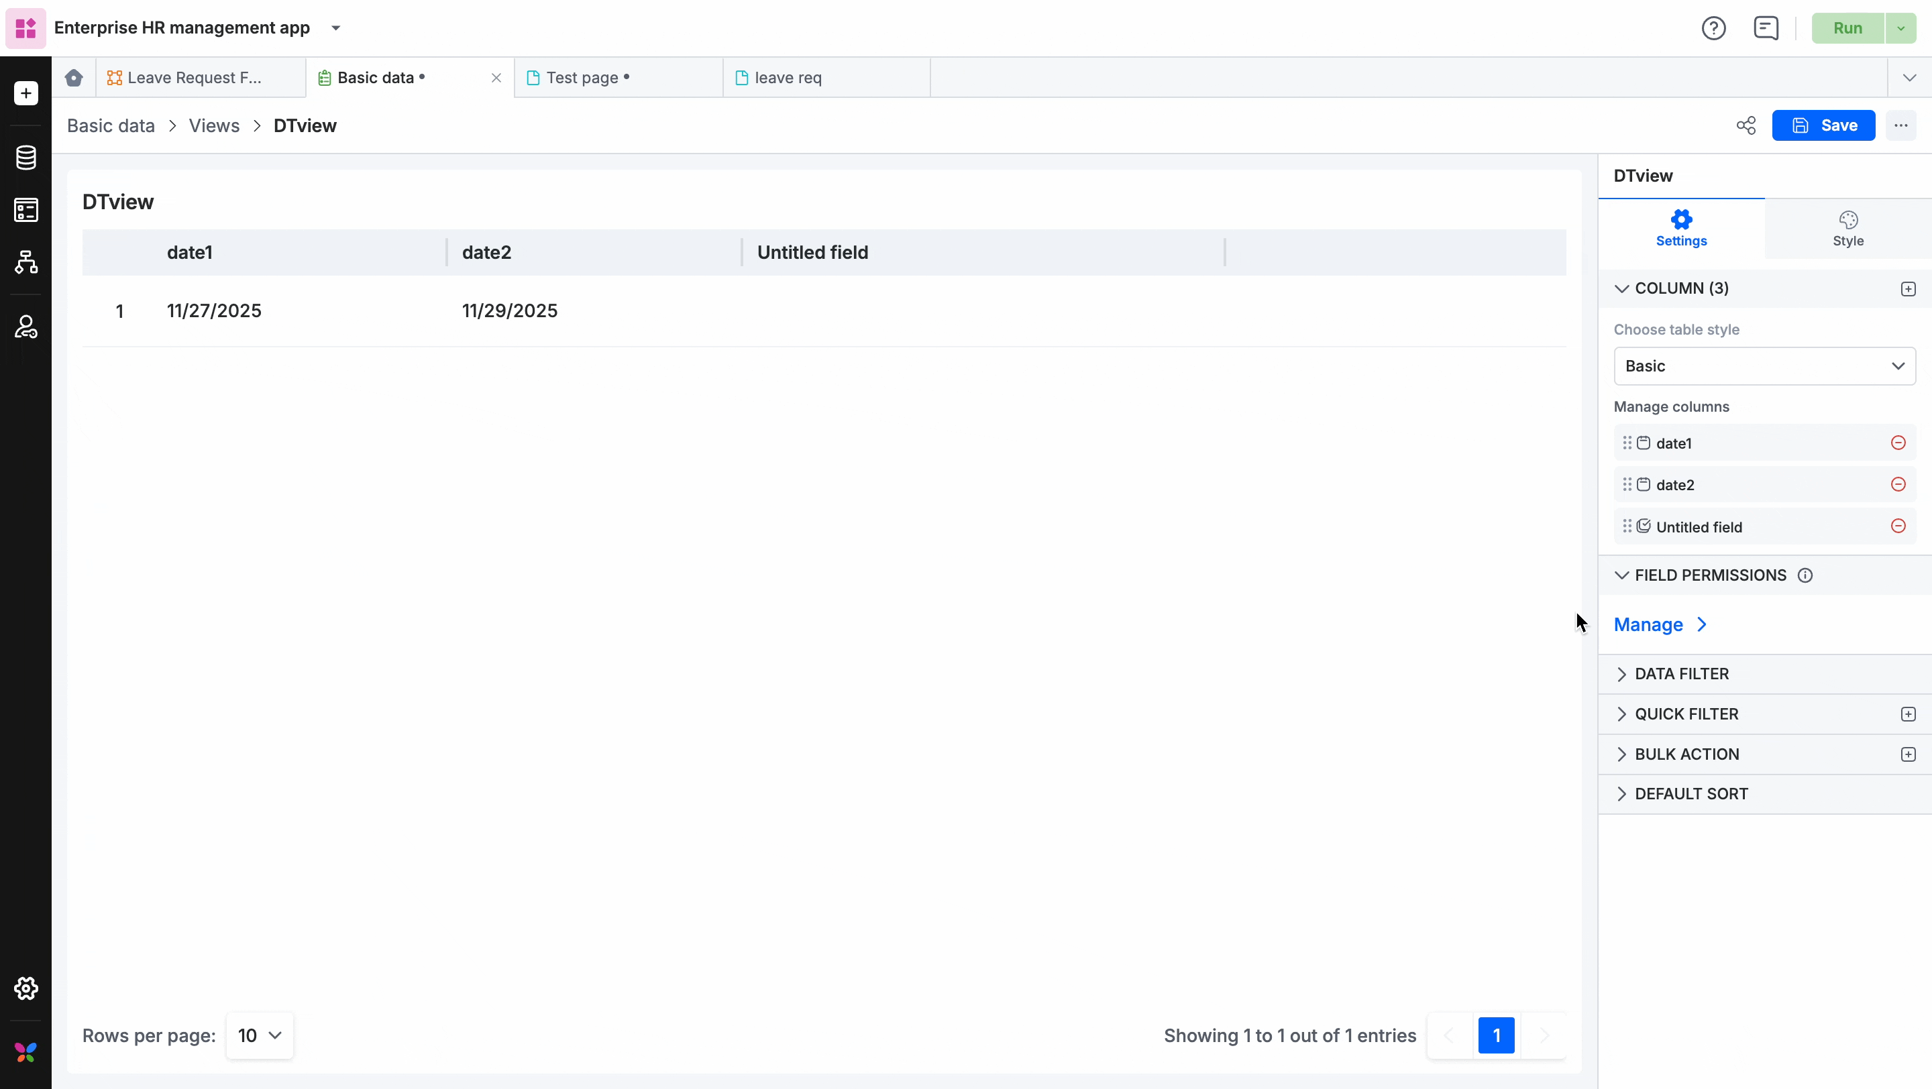This screenshot has height=1089, width=1932.
Task: Click the share icon beside Save
Action: (x=1746, y=126)
